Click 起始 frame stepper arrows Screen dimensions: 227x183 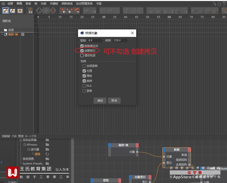(x=103, y=40)
